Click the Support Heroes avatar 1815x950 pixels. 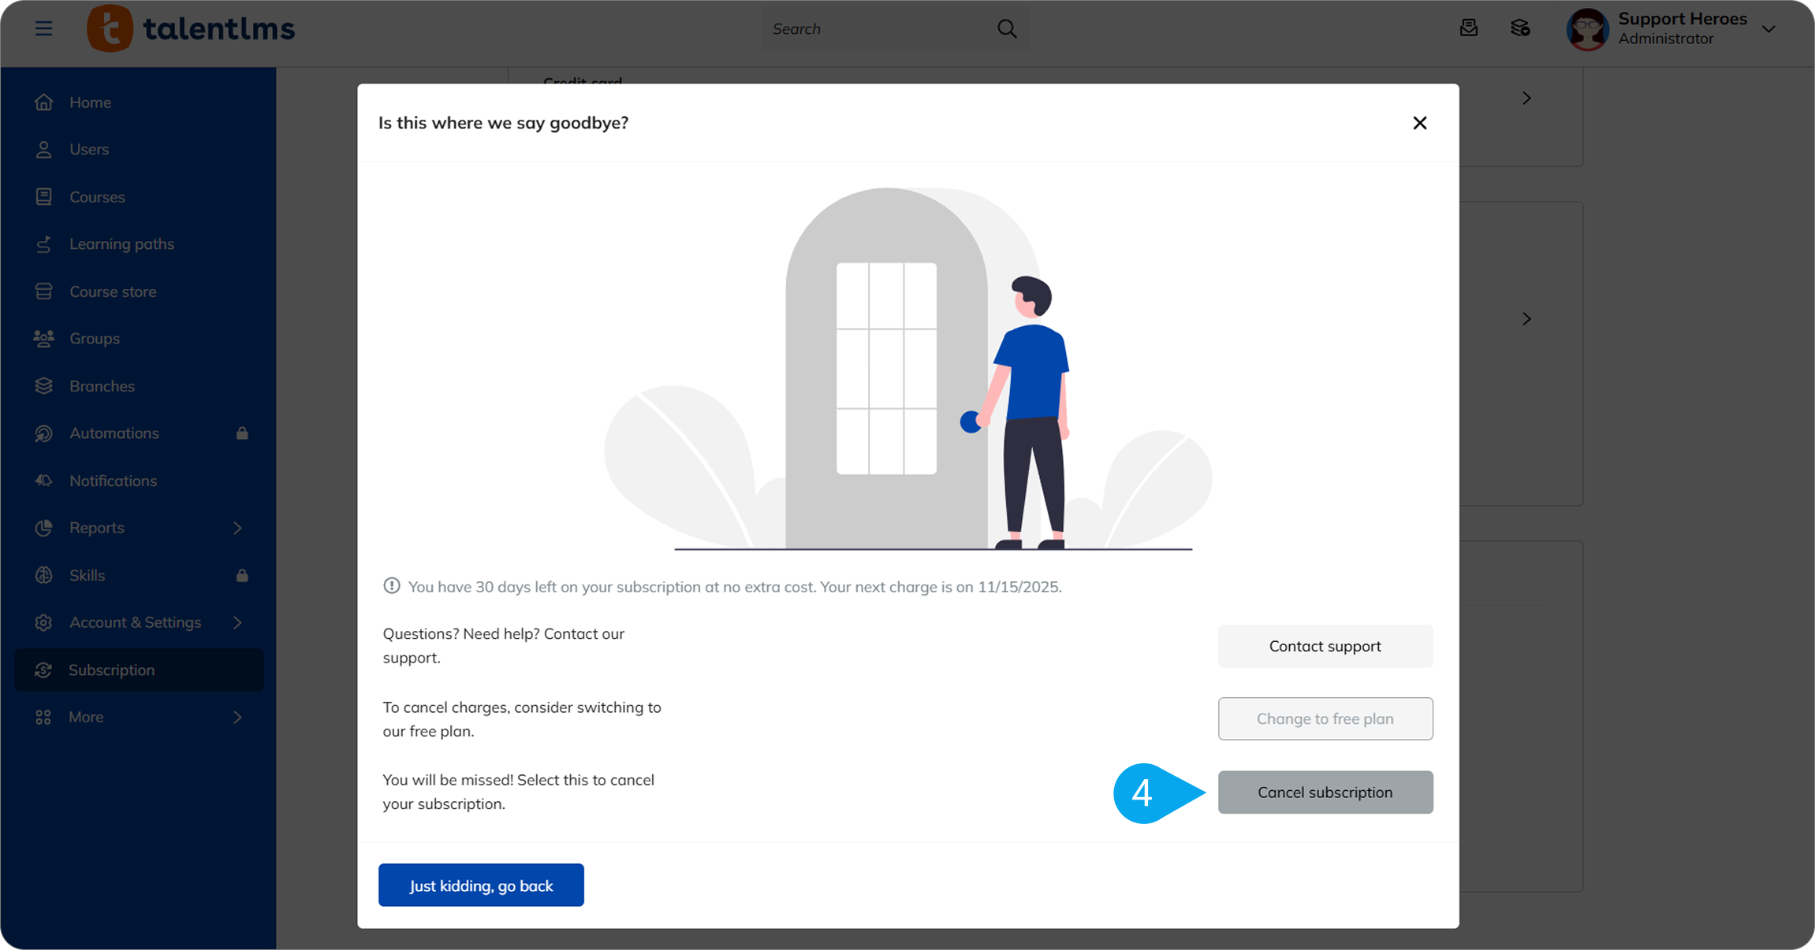[x=1587, y=29]
